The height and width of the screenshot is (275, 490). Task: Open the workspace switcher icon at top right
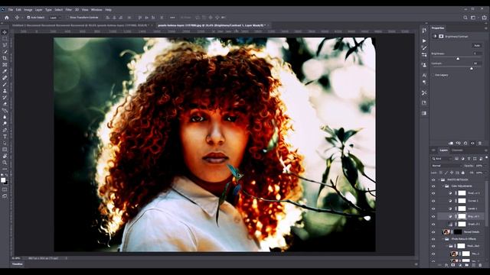[473, 18]
